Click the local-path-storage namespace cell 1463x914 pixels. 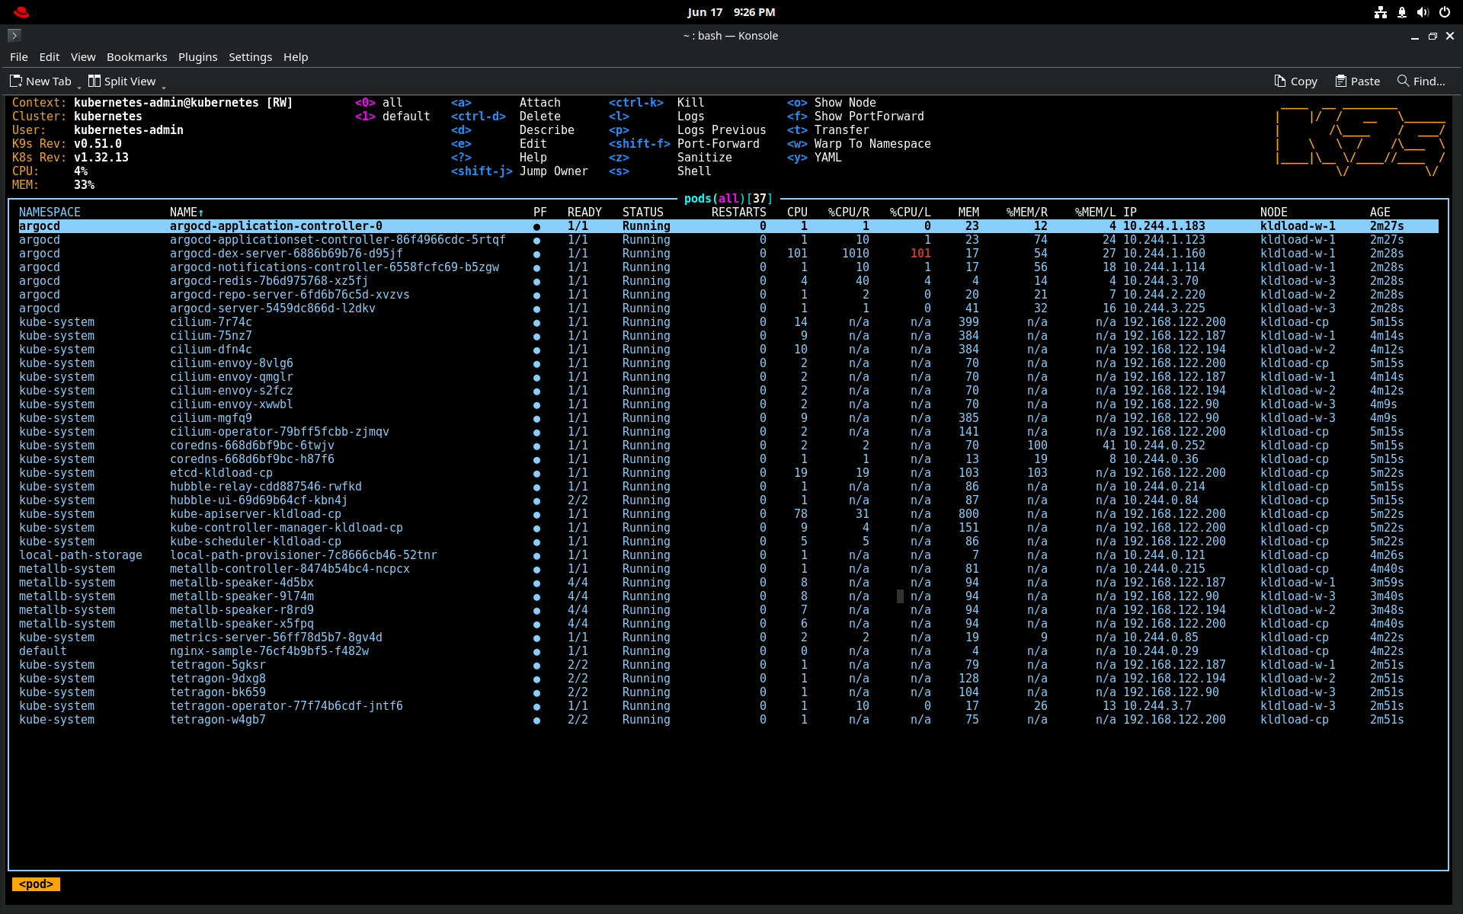point(81,555)
